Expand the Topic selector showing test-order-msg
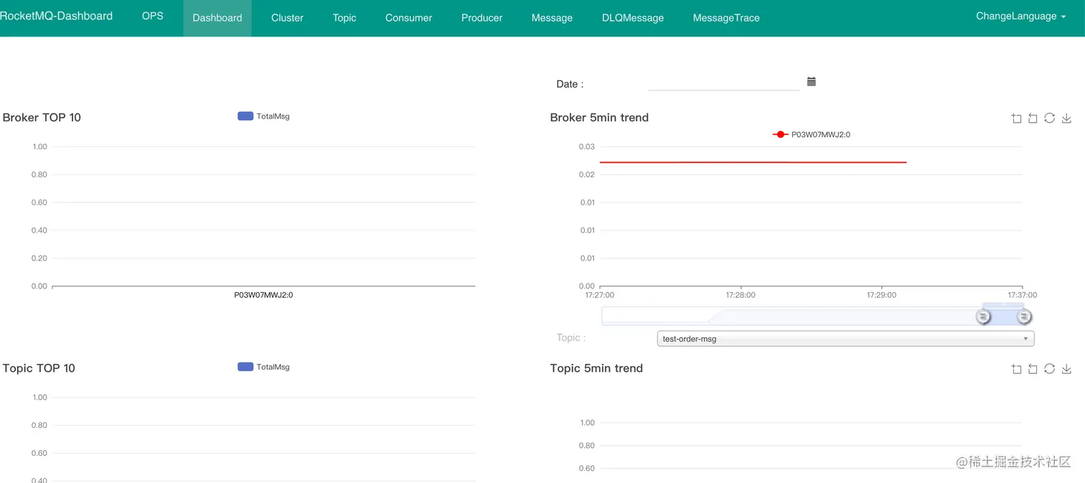 845,339
